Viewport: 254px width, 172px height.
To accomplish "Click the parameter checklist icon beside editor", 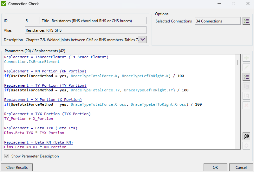I will click(x=246, y=77).
